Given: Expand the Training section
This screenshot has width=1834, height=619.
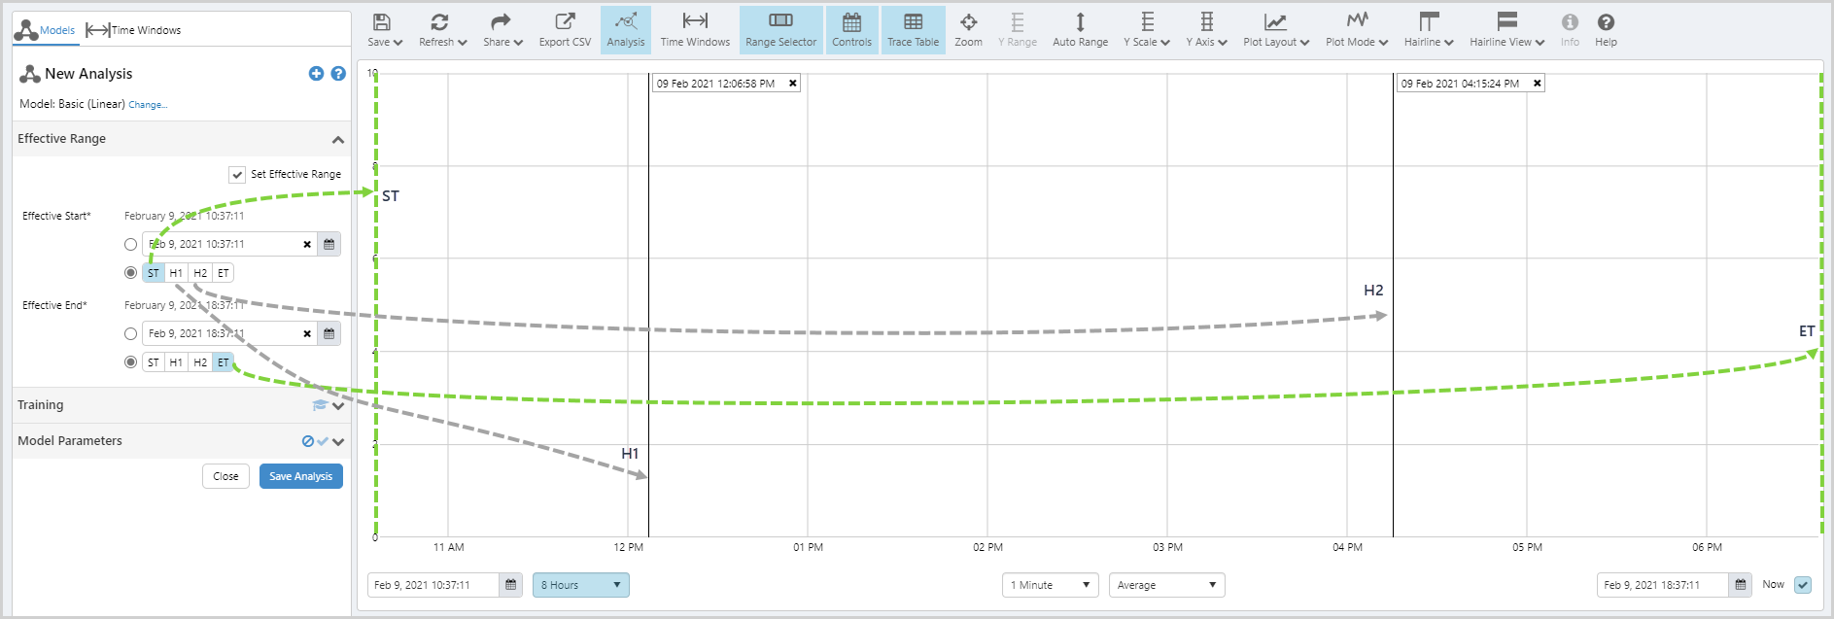Looking at the screenshot, I should coord(337,406).
